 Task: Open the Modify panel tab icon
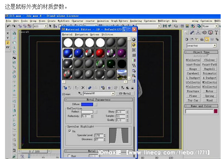[192, 33]
